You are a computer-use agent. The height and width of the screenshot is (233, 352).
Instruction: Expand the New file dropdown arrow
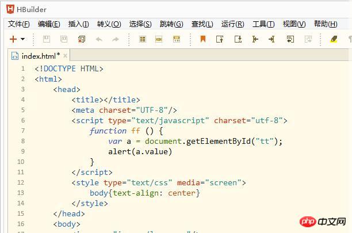pos(22,39)
